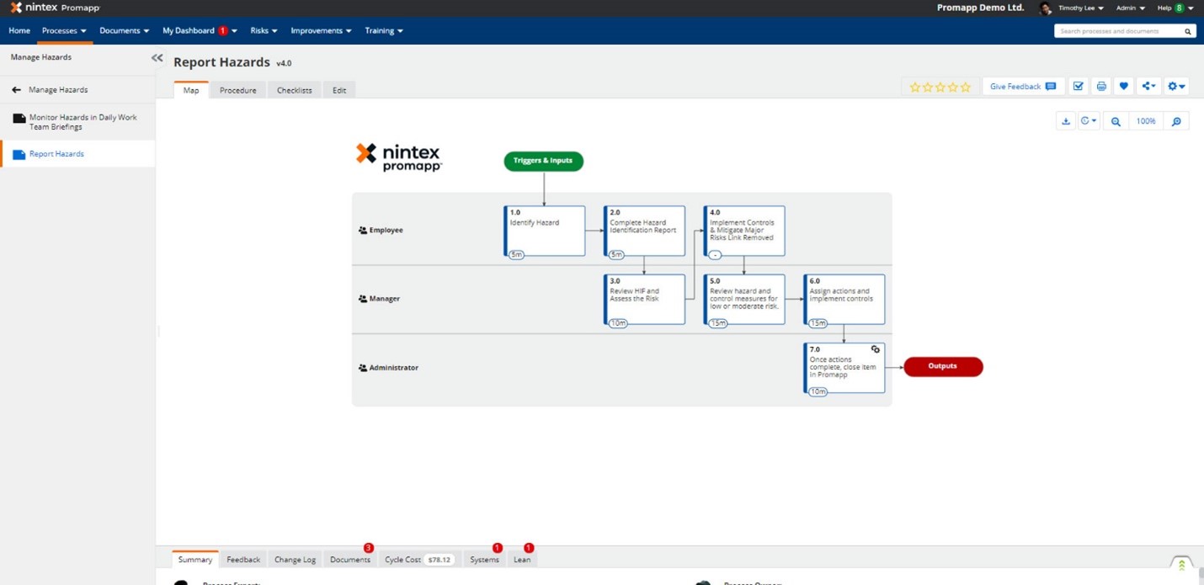This screenshot has width=1204, height=585.
Task: Open the Edit tab
Action: click(x=339, y=90)
